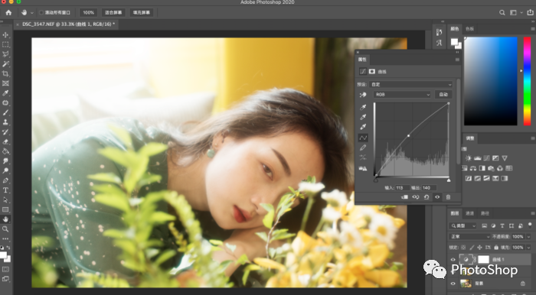Choose draw-curve pencil mode icon
The height and width of the screenshot is (295, 536).
tap(363, 147)
